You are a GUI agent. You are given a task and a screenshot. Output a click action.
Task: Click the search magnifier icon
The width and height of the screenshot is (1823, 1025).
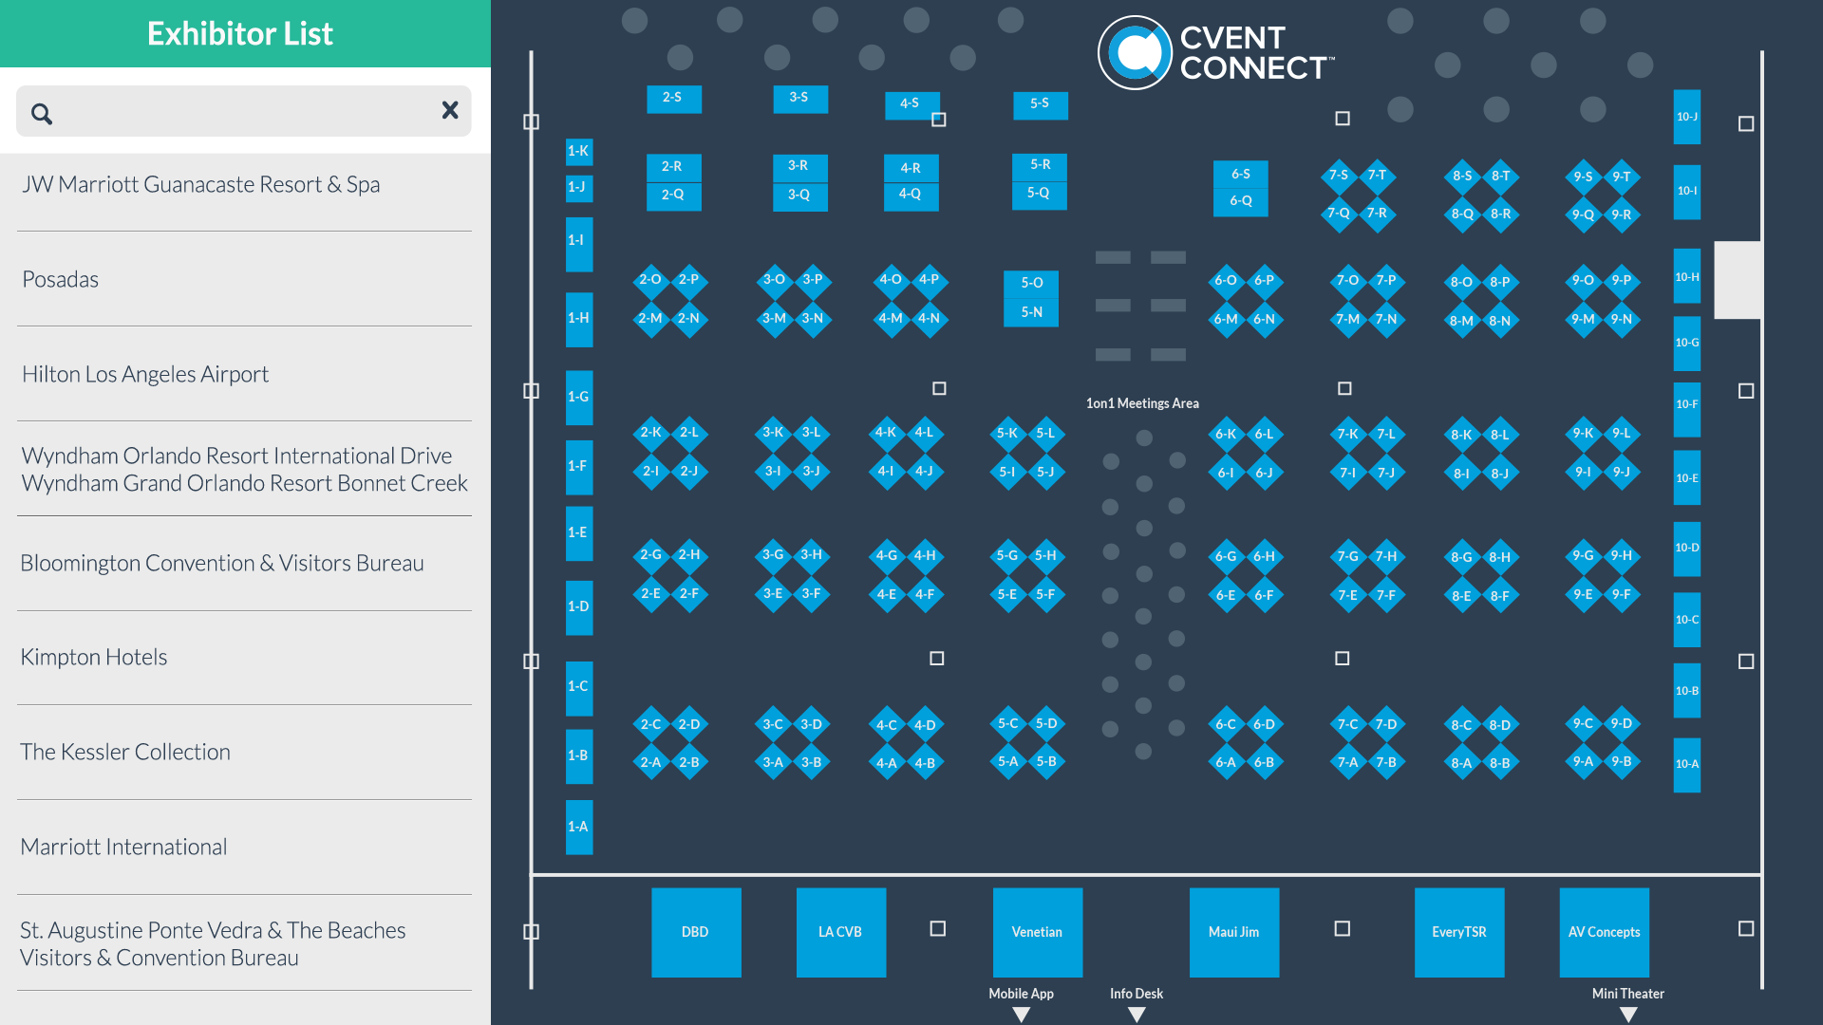[x=41, y=114]
